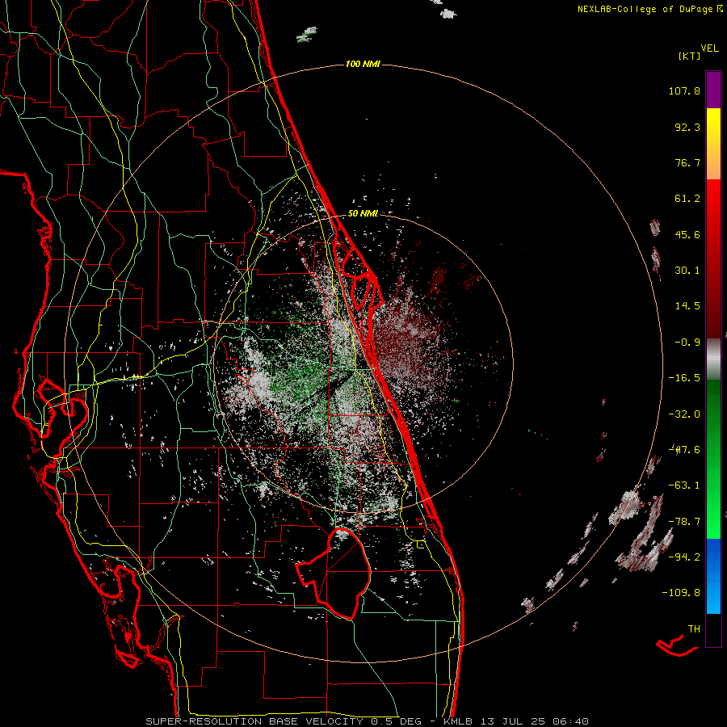Screen dimensions: 727x727
Task: Click the blue segment of the color bar
Action: 713,576
